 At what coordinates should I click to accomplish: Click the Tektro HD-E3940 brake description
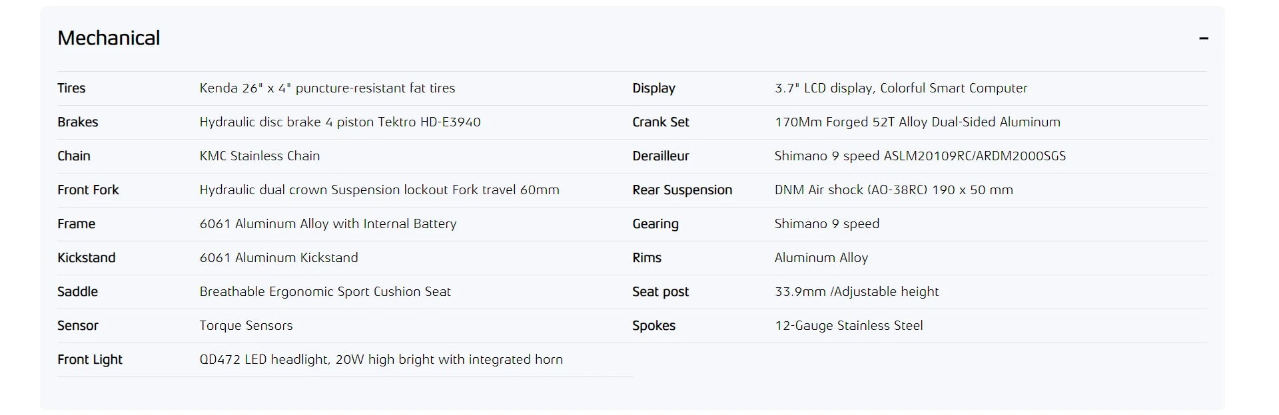[340, 122]
